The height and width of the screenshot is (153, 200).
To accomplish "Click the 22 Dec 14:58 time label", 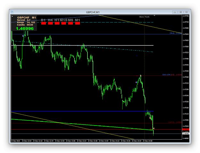I will 148,141.
